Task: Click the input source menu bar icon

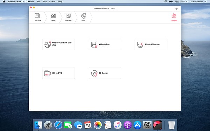Action: (171, 2)
